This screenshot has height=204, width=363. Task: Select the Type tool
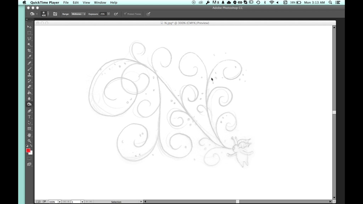(x=29, y=117)
